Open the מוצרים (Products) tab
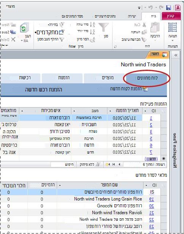 coord(104,78)
